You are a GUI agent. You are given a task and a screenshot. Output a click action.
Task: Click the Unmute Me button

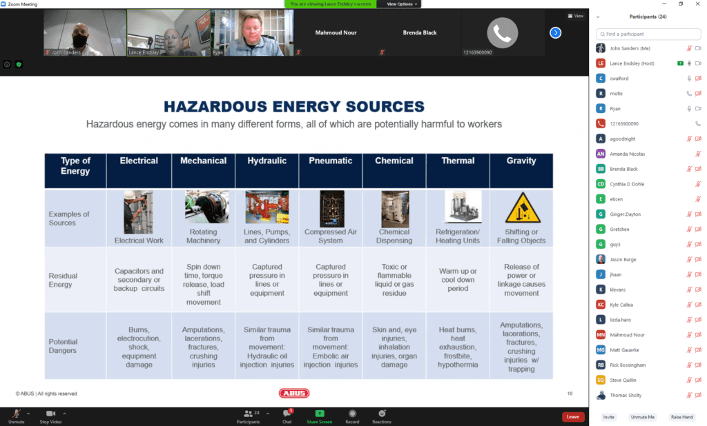[x=643, y=417]
